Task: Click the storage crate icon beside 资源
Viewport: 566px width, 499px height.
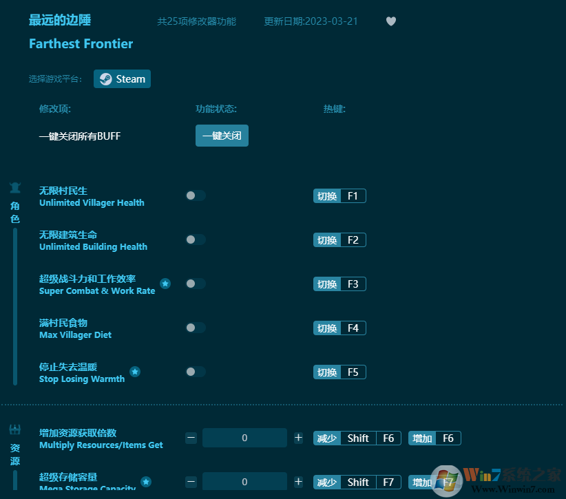Action: tap(14, 428)
